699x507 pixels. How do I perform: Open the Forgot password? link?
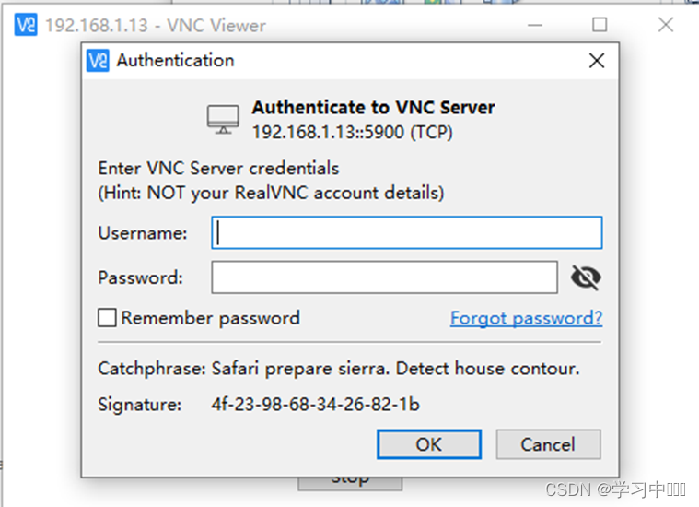click(x=526, y=318)
